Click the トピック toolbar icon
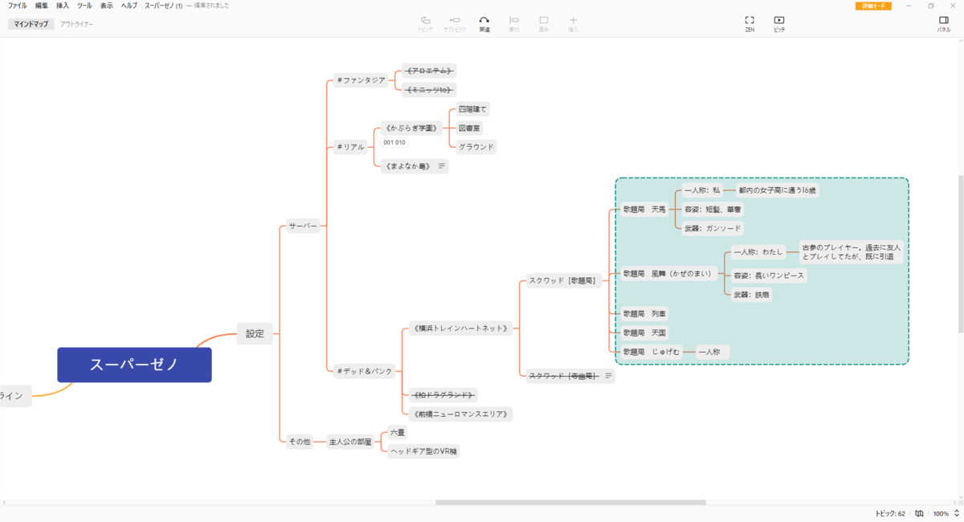This screenshot has width=964, height=522. pos(425,23)
